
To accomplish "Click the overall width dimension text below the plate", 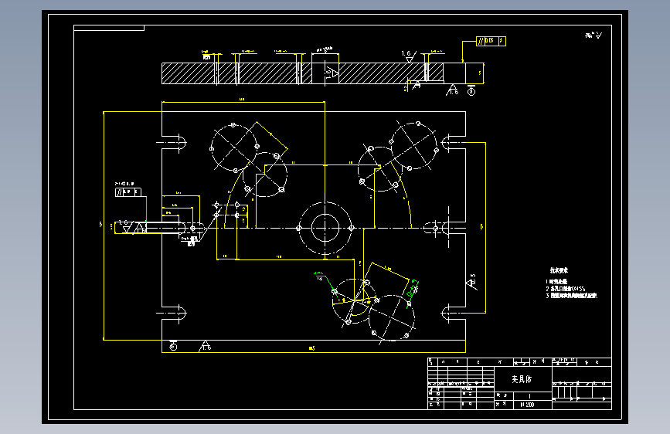I will [311, 348].
